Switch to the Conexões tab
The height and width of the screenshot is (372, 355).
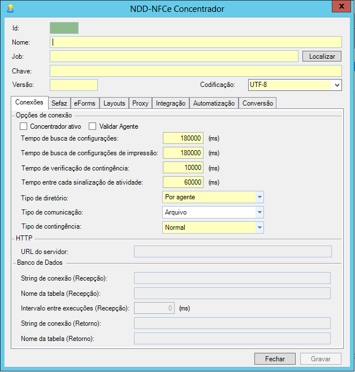[x=29, y=102]
